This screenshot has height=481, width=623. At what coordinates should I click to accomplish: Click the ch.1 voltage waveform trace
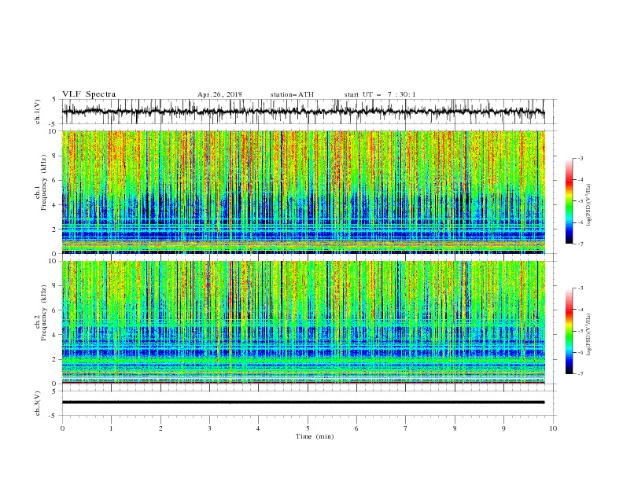click(303, 112)
